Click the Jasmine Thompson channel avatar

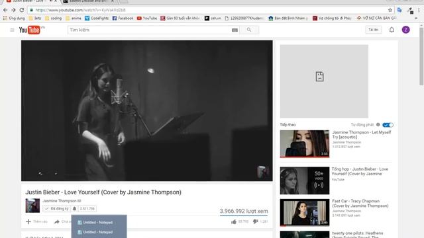click(x=32, y=206)
